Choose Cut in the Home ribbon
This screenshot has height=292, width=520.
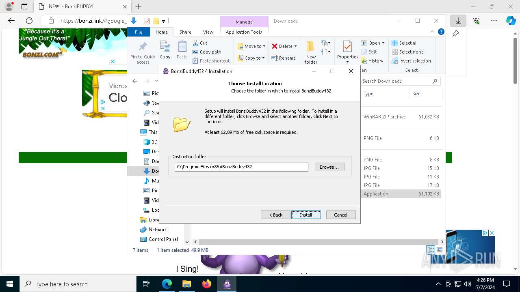coord(200,43)
